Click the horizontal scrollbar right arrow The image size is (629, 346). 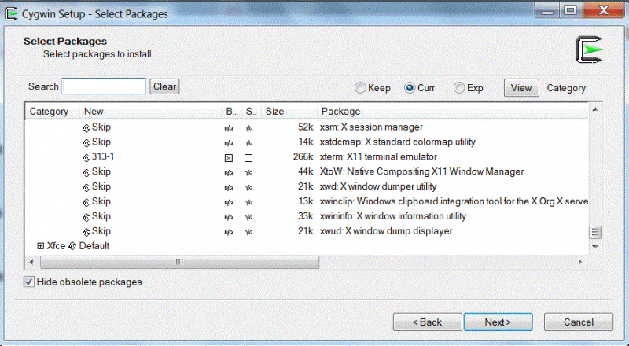click(x=580, y=262)
